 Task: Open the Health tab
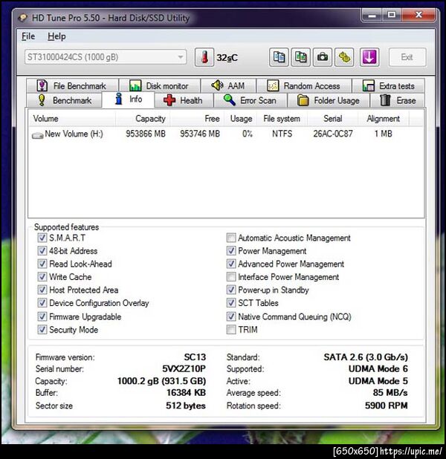pyautogui.click(x=184, y=100)
